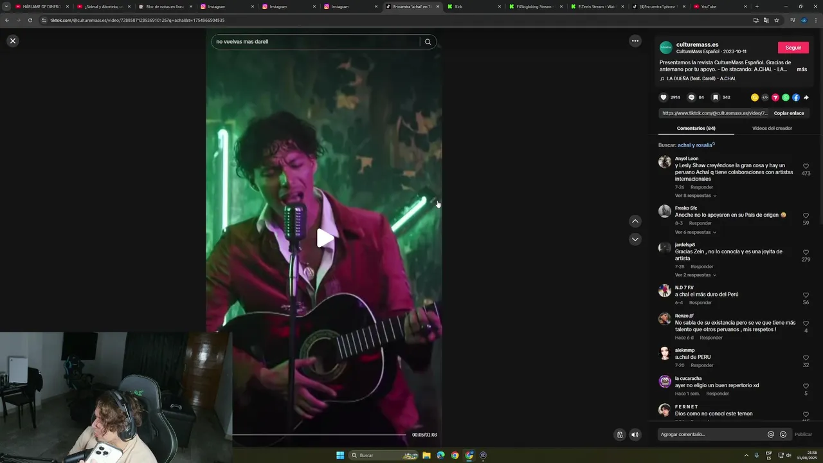Click the share arrow icon
The height and width of the screenshot is (463, 823).
806,98
